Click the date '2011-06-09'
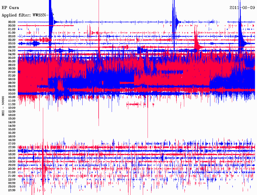Image resolution: width=257 pixels, height=195 pixels. [x=242, y=8]
